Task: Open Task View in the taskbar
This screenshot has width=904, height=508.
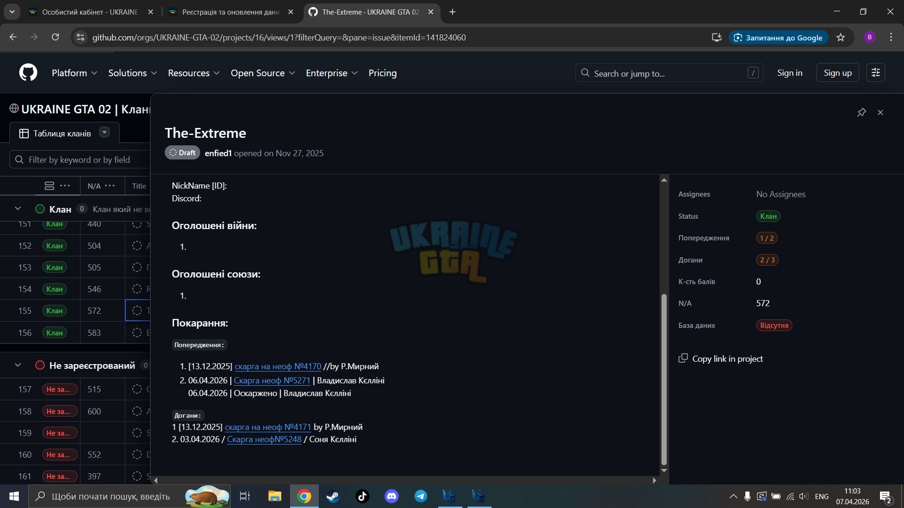Action: [x=245, y=496]
